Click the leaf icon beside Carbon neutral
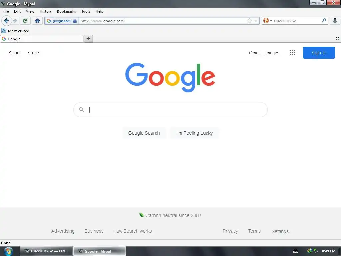The image size is (341, 256). (141, 215)
